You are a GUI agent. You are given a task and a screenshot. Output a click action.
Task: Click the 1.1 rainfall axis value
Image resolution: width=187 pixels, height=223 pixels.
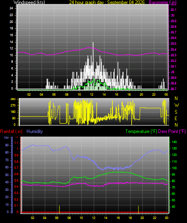coord(16,143)
